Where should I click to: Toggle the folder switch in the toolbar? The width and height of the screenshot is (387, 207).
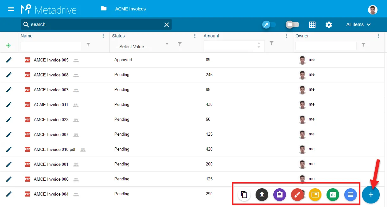292,24
